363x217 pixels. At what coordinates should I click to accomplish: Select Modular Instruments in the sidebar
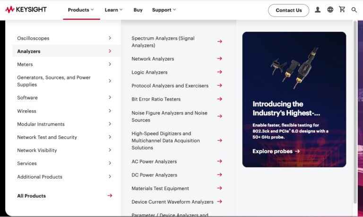pyautogui.click(x=41, y=124)
